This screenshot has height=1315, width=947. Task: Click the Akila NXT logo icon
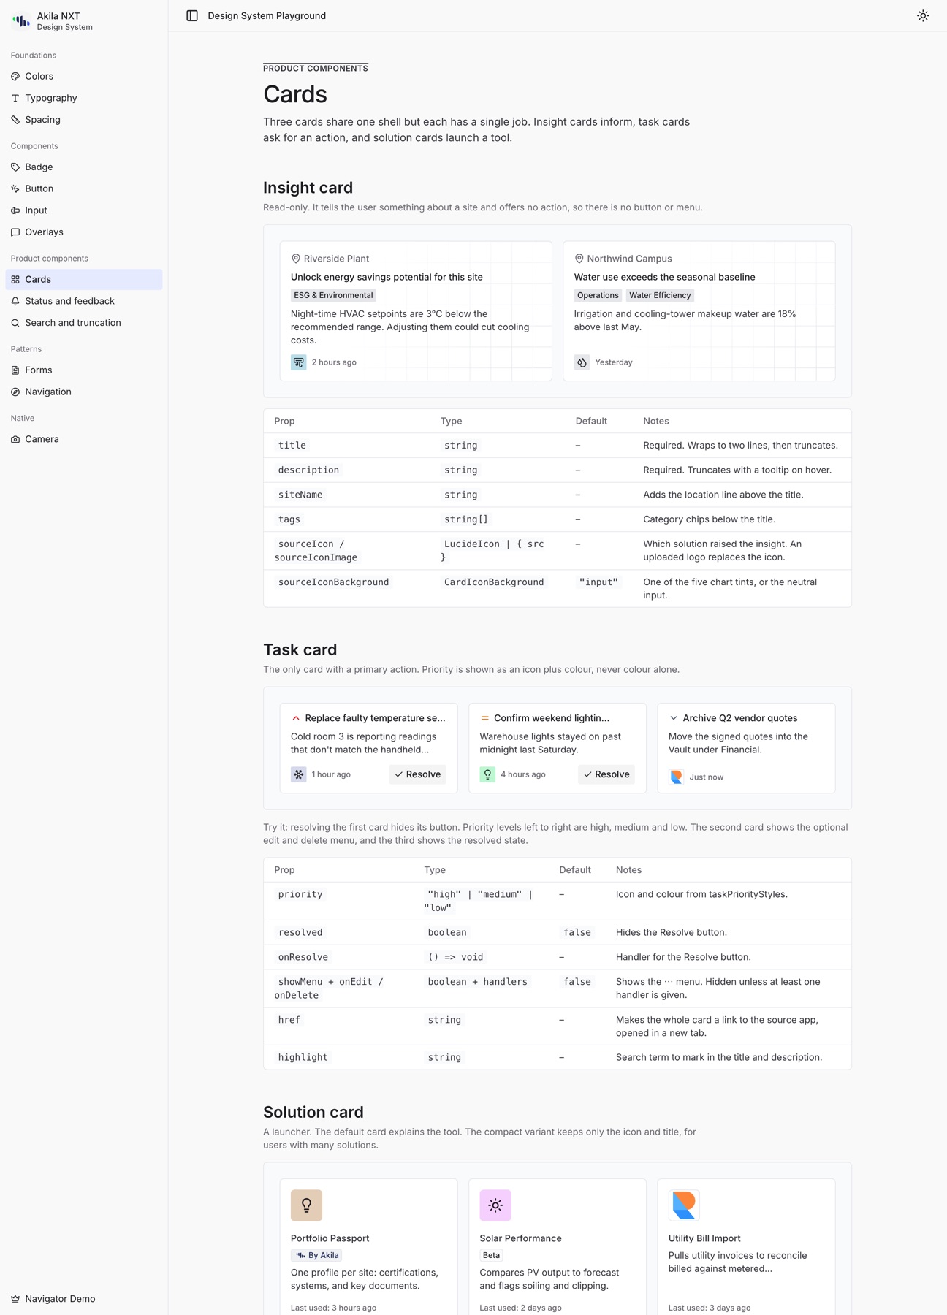click(21, 21)
